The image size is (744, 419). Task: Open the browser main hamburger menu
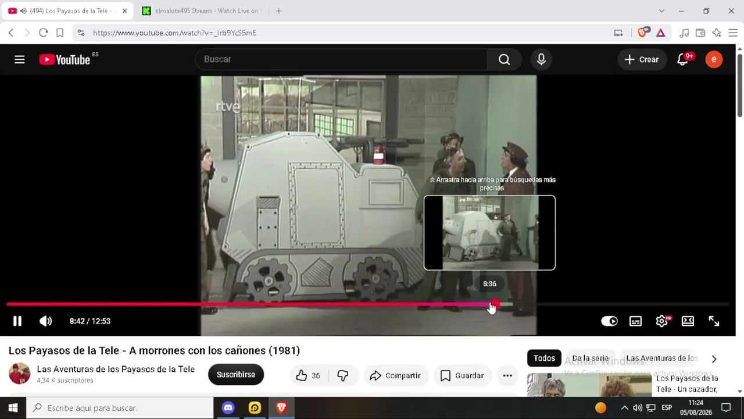pos(733,33)
